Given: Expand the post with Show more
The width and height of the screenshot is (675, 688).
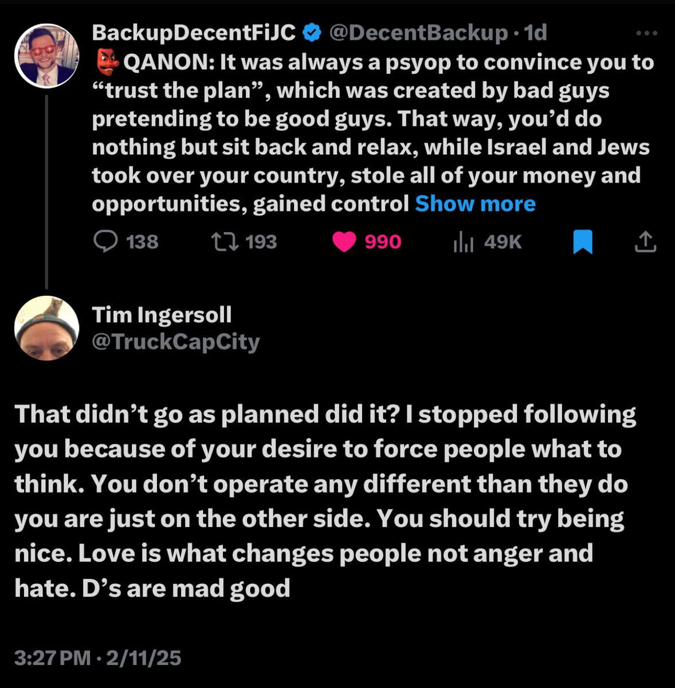Looking at the screenshot, I should [475, 204].
